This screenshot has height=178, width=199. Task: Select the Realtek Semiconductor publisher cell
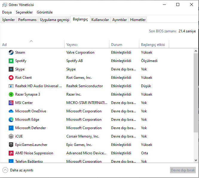85,86
